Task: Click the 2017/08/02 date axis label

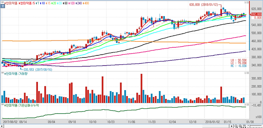Action: tap(10, 122)
